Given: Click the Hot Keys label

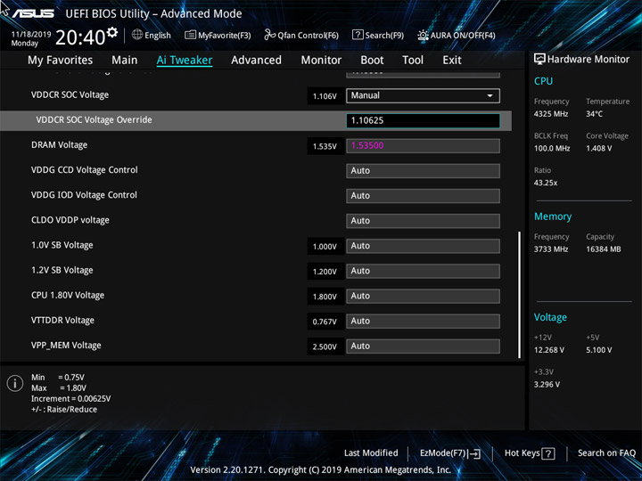Looking at the screenshot, I should [522, 452].
